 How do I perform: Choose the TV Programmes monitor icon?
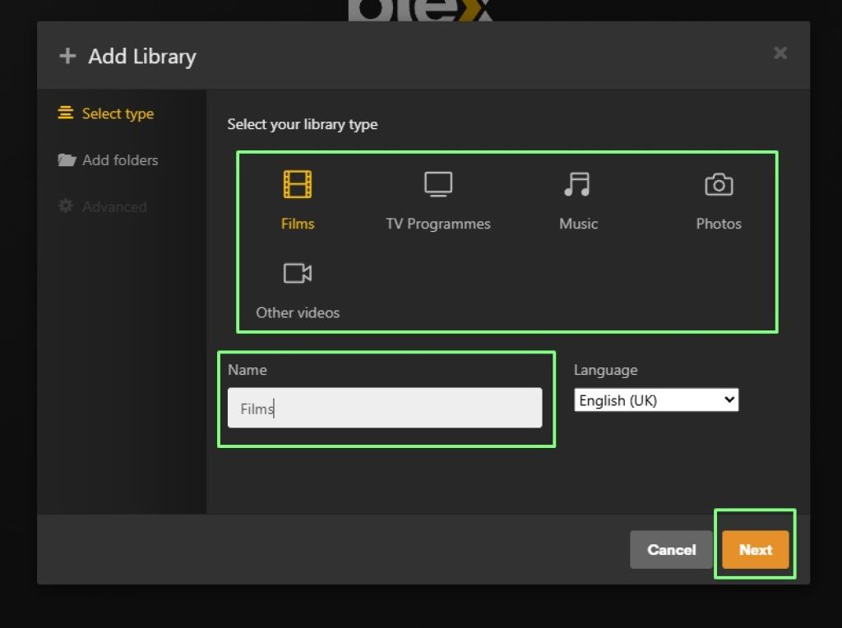tap(437, 184)
